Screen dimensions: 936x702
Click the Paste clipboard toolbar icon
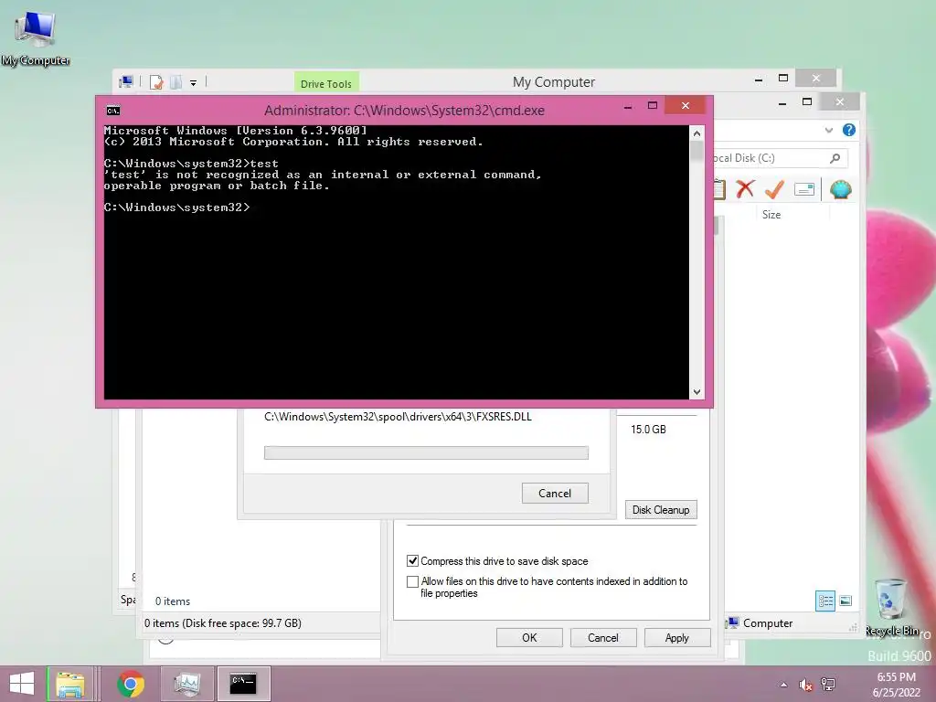click(x=719, y=189)
